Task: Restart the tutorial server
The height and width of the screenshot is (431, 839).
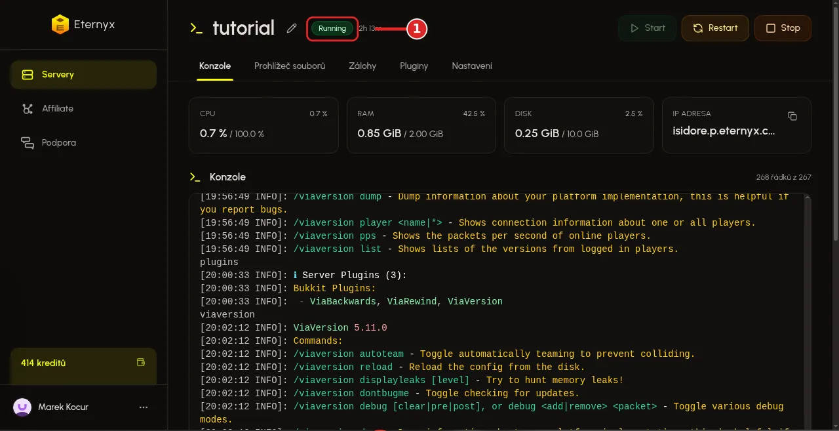Action: [x=715, y=28]
